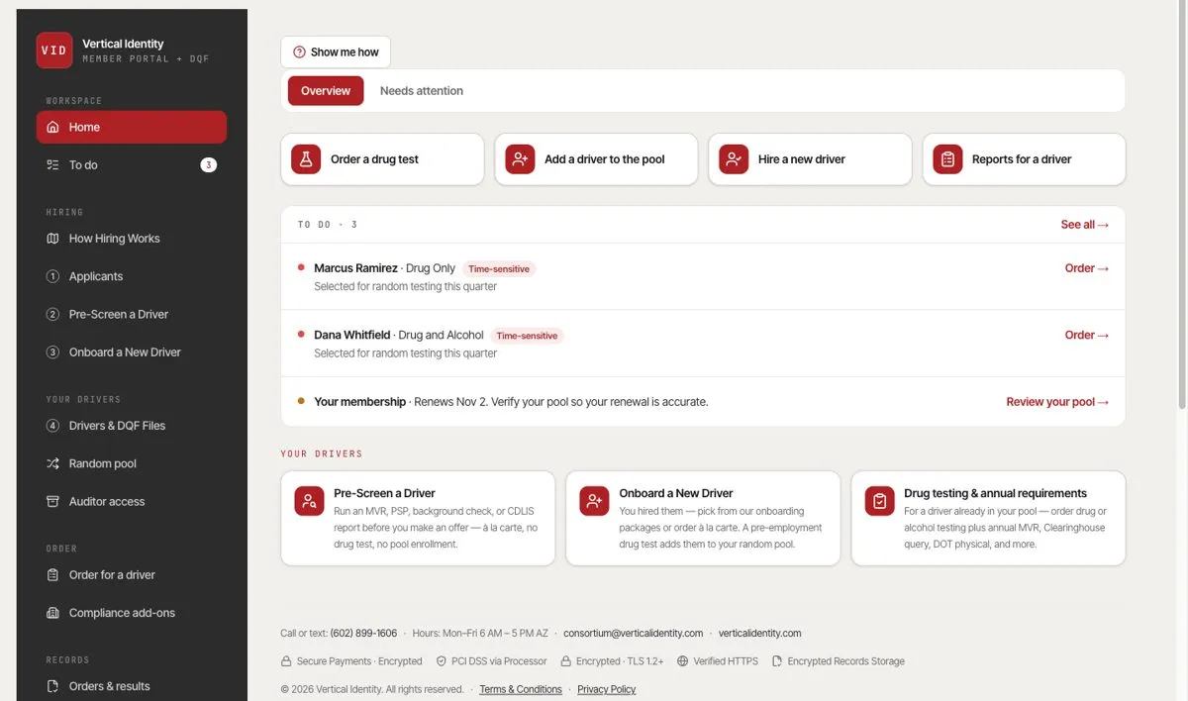Screen dimensions: 1188x701
Task: Click the consortium@verticalidentity.com email link
Action: 634,634
